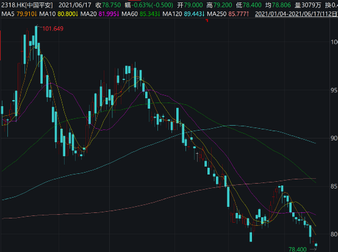Click the arrow next to 78.400 low label
The height and width of the screenshot is (252, 338).
[x=313, y=249]
